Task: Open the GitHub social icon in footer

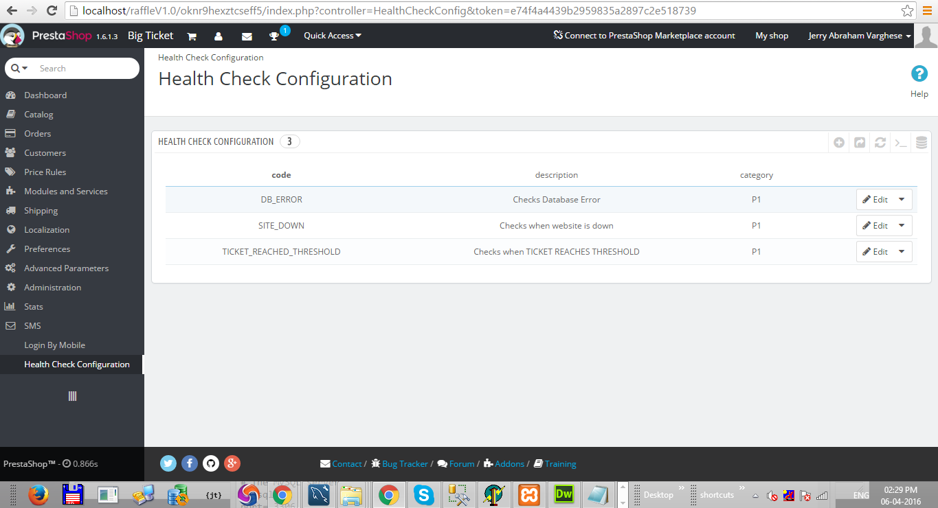Action: tap(211, 463)
